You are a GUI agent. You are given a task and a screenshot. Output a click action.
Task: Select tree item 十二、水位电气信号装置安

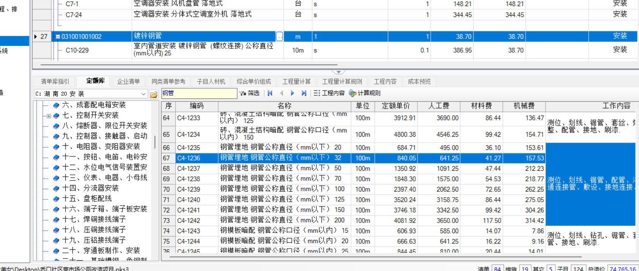click(104, 167)
